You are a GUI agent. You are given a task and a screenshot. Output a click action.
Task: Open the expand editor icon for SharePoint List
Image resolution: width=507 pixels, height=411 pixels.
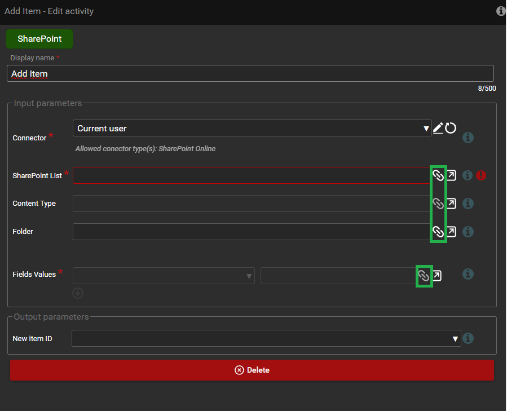coord(451,175)
